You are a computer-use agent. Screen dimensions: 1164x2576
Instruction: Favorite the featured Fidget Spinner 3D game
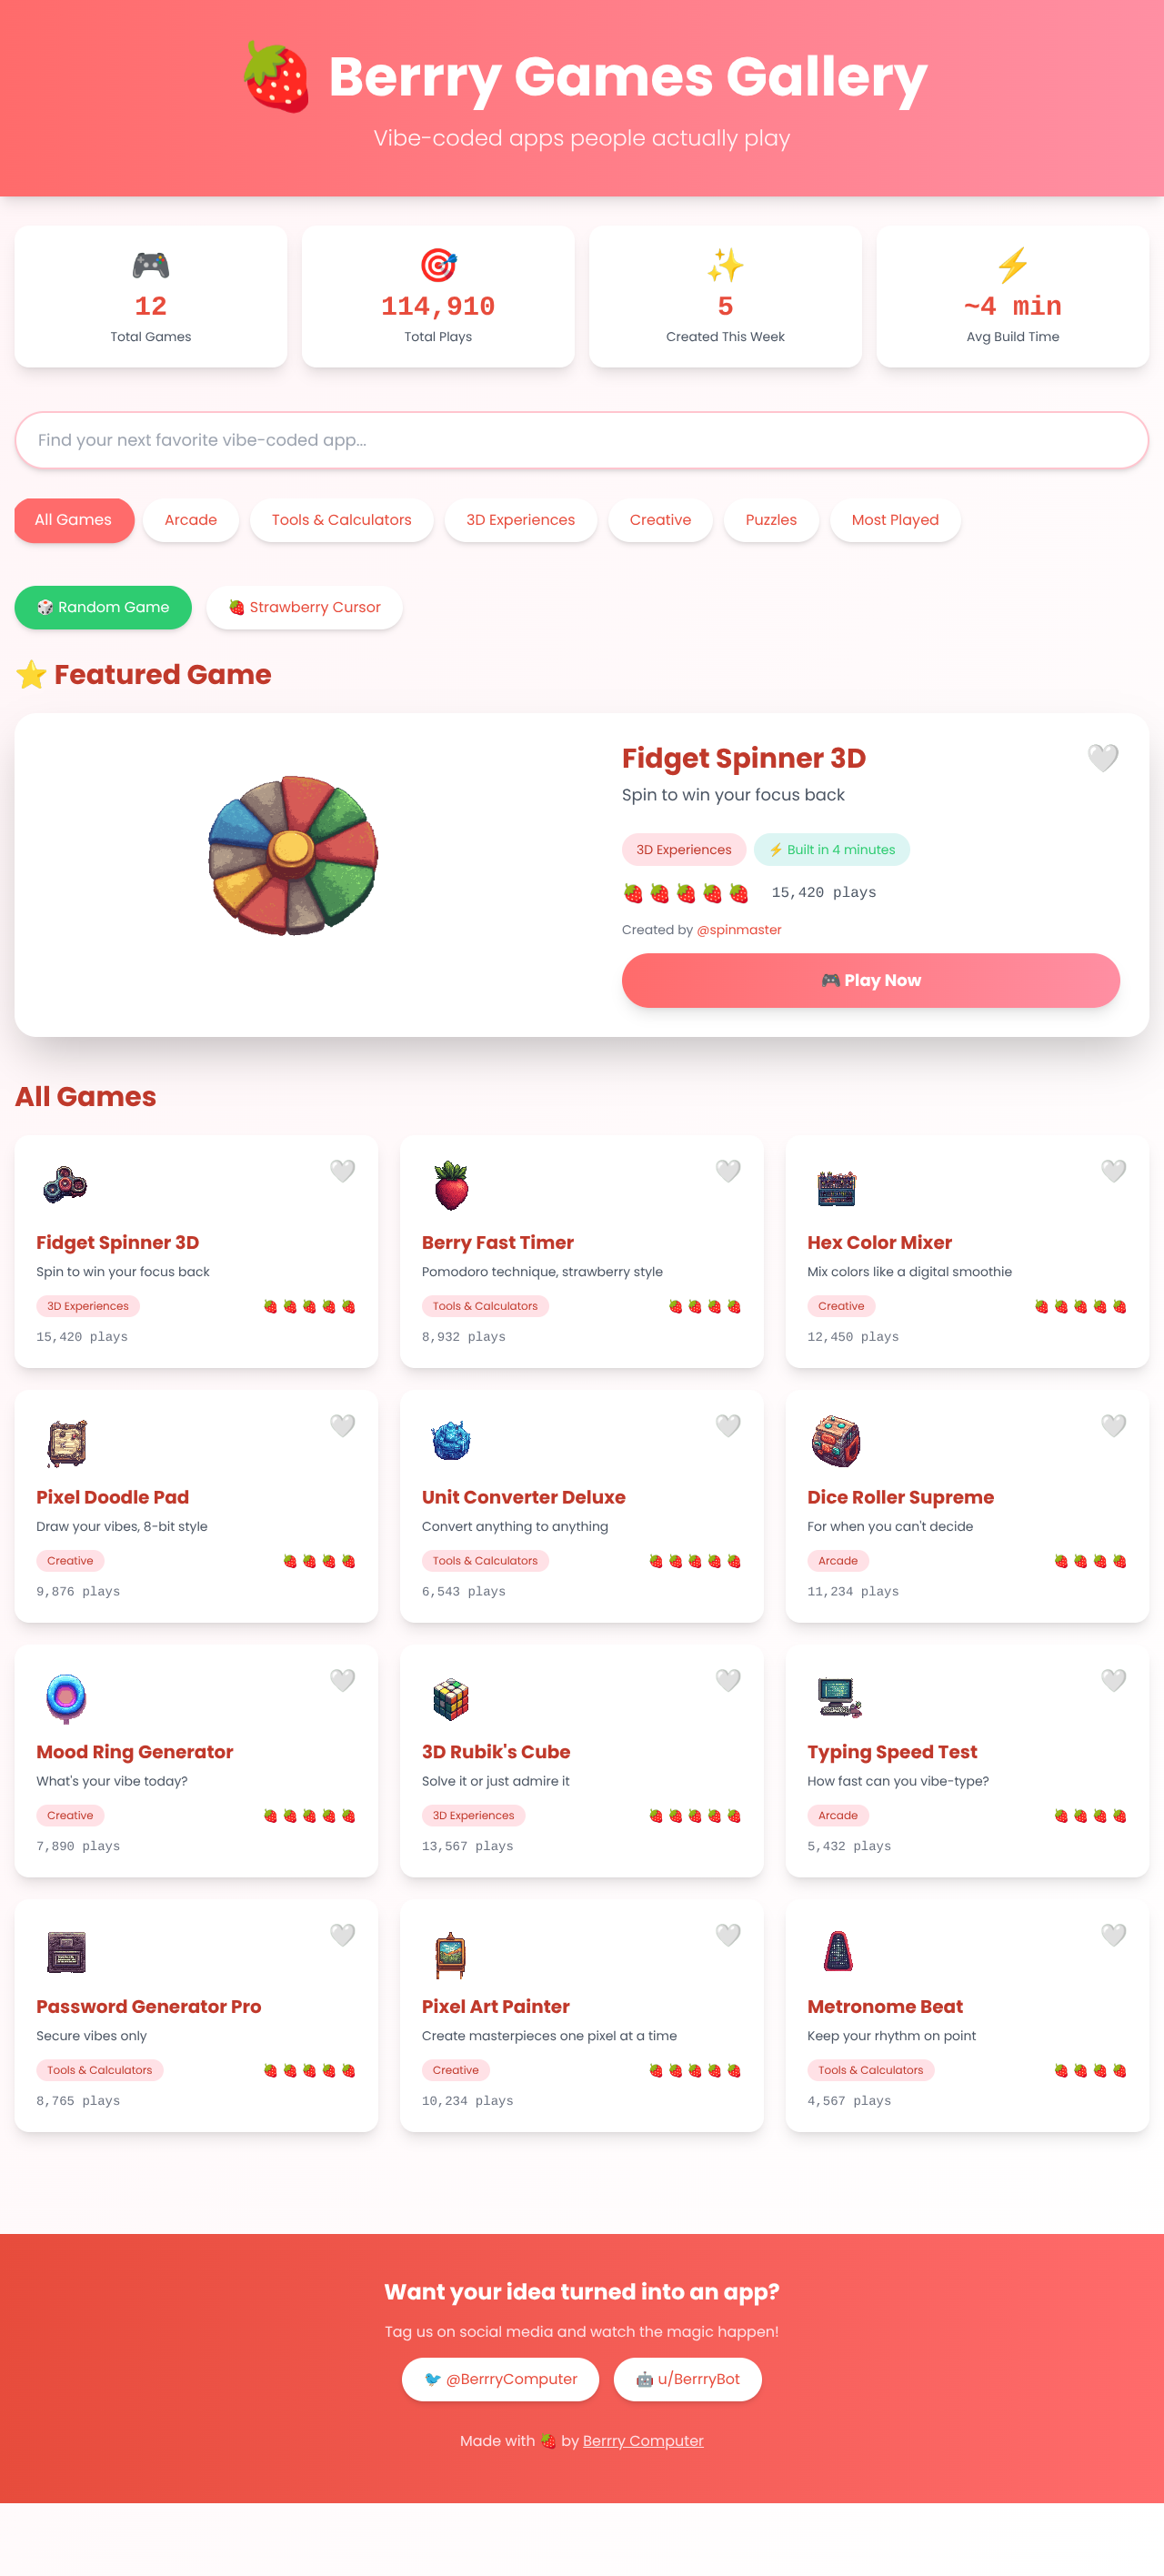click(1102, 758)
